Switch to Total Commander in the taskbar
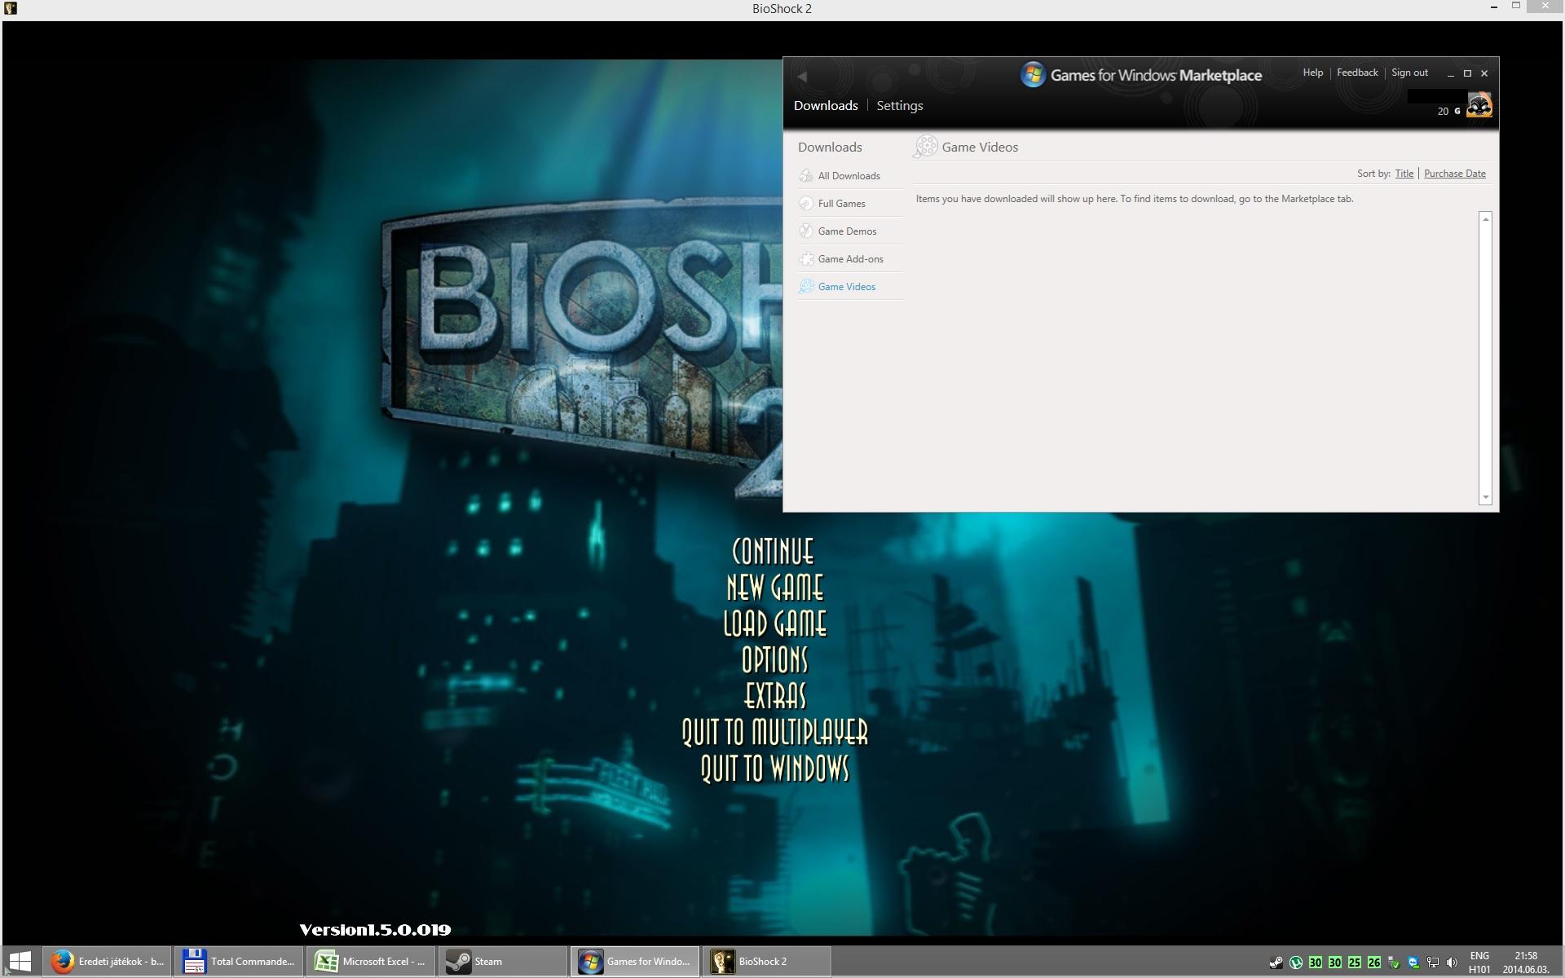The height and width of the screenshot is (978, 1565). point(239,962)
